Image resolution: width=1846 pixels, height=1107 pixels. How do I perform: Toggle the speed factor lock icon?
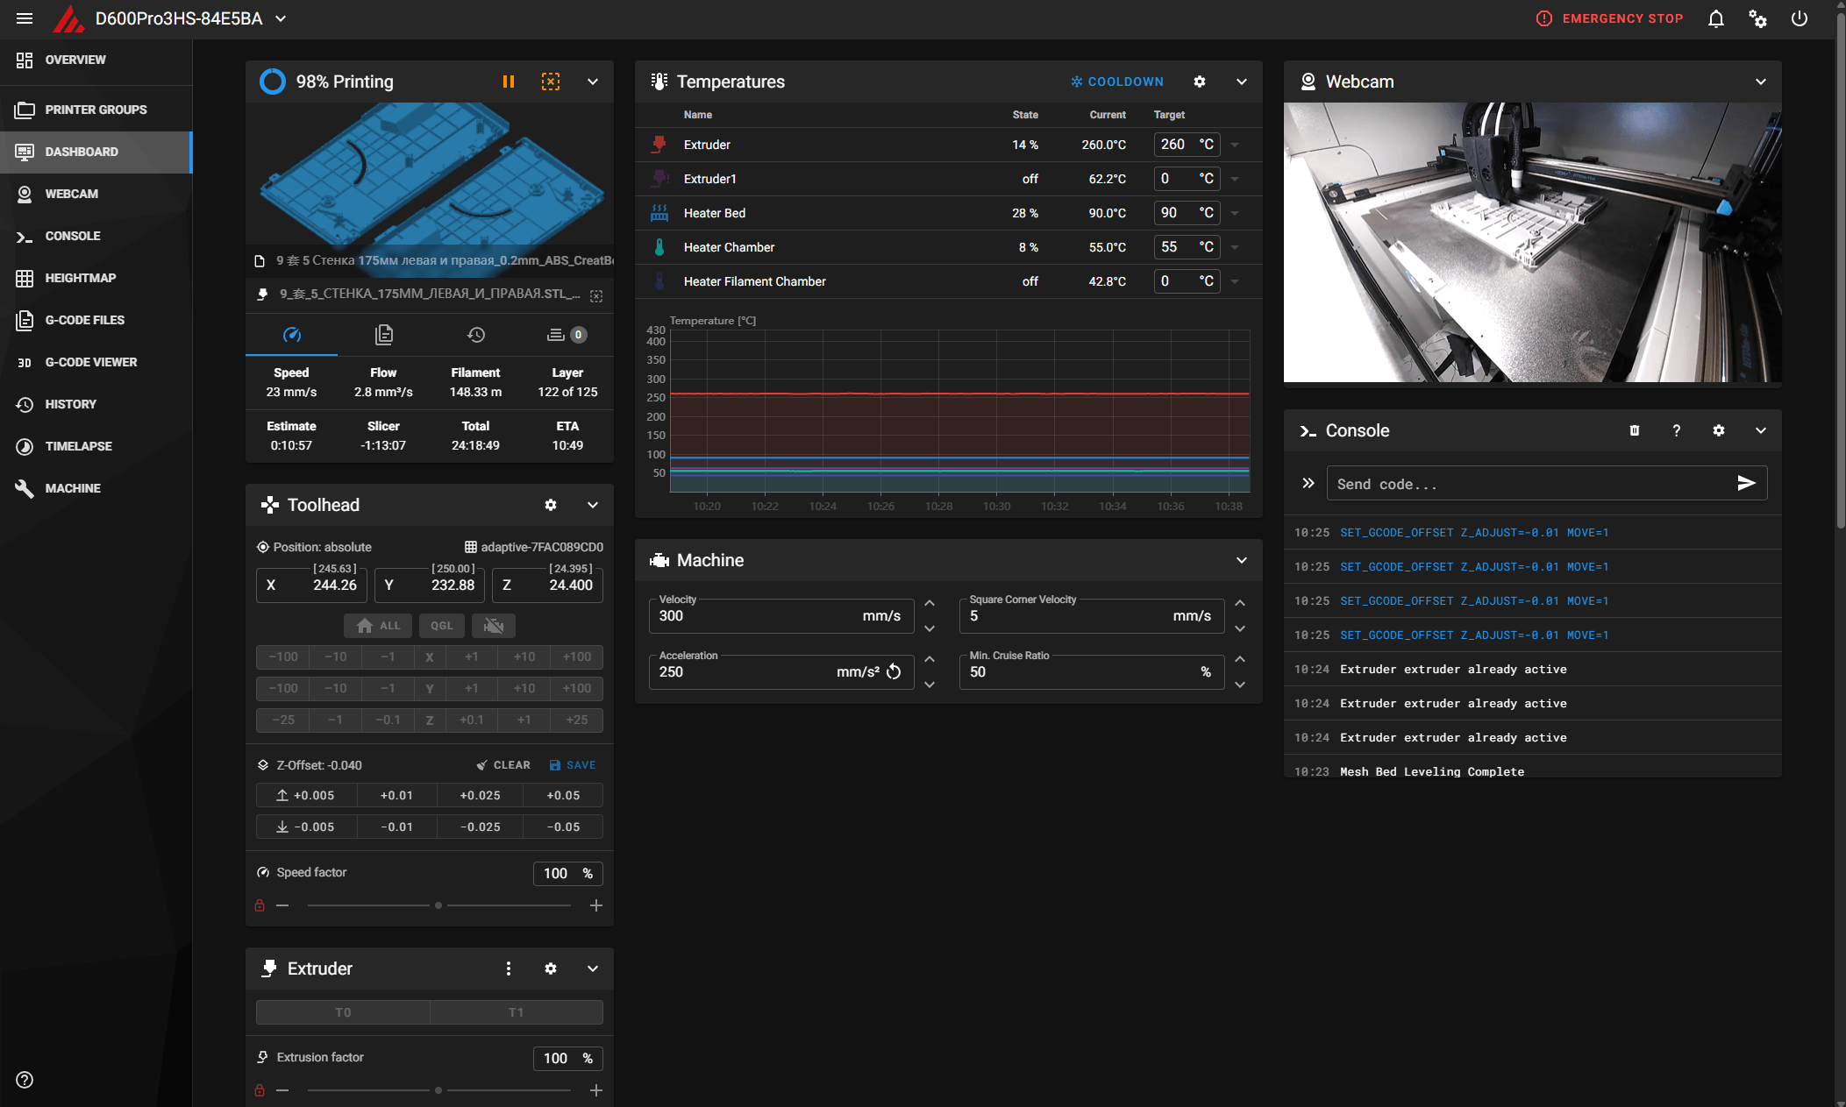260,905
